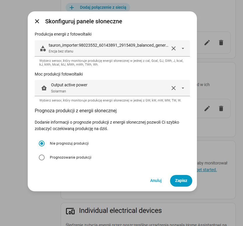Image resolution: width=243 pixels, height=226 pixels.
Task: Open the get started link
Action: 207,170
